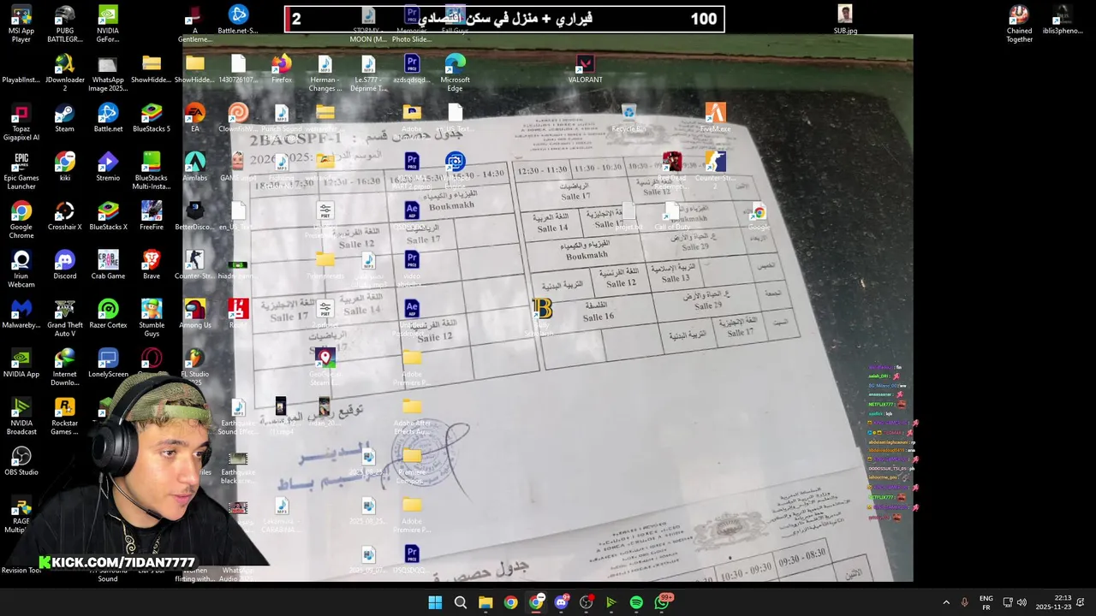Select the Google Chrome desktop shortcut
This screenshot has width=1096, height=616.
[x=21, y=220]
